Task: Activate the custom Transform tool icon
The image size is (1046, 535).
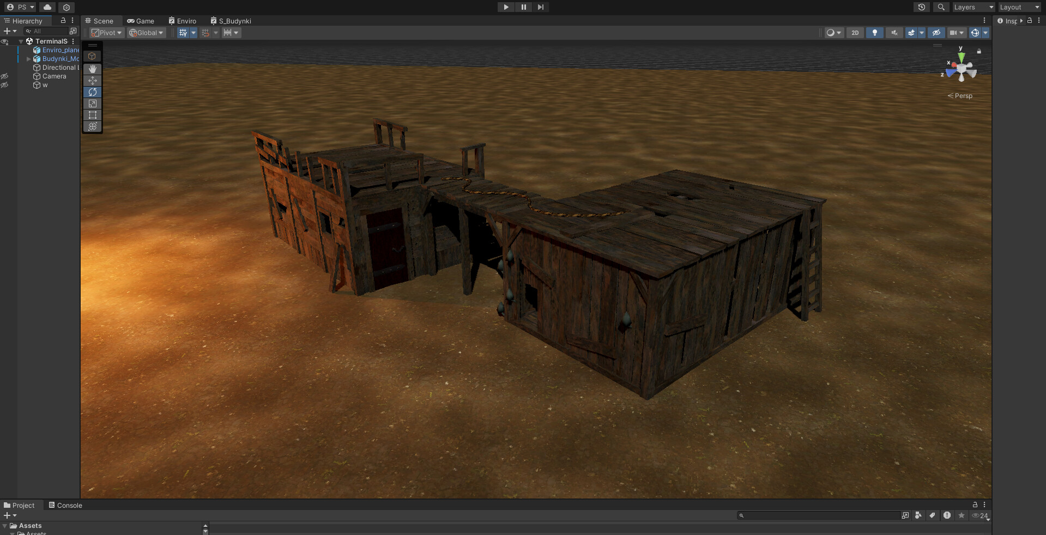Action: [92, 127]
